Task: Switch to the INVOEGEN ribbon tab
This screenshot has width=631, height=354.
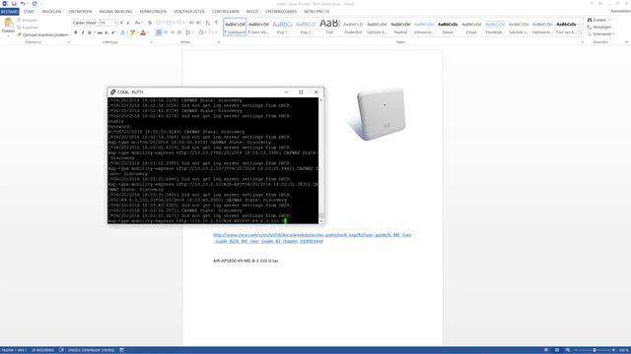Action: (51, 12)
